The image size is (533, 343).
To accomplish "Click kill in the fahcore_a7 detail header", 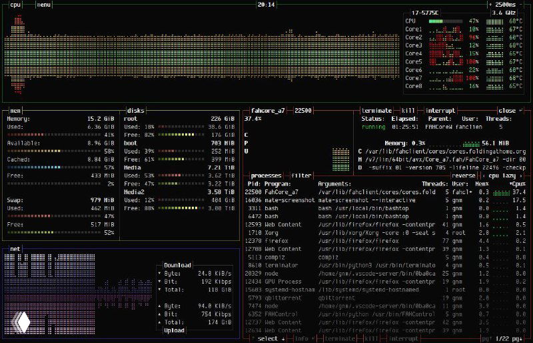I will pyautogui.click(x=408, y=110).
